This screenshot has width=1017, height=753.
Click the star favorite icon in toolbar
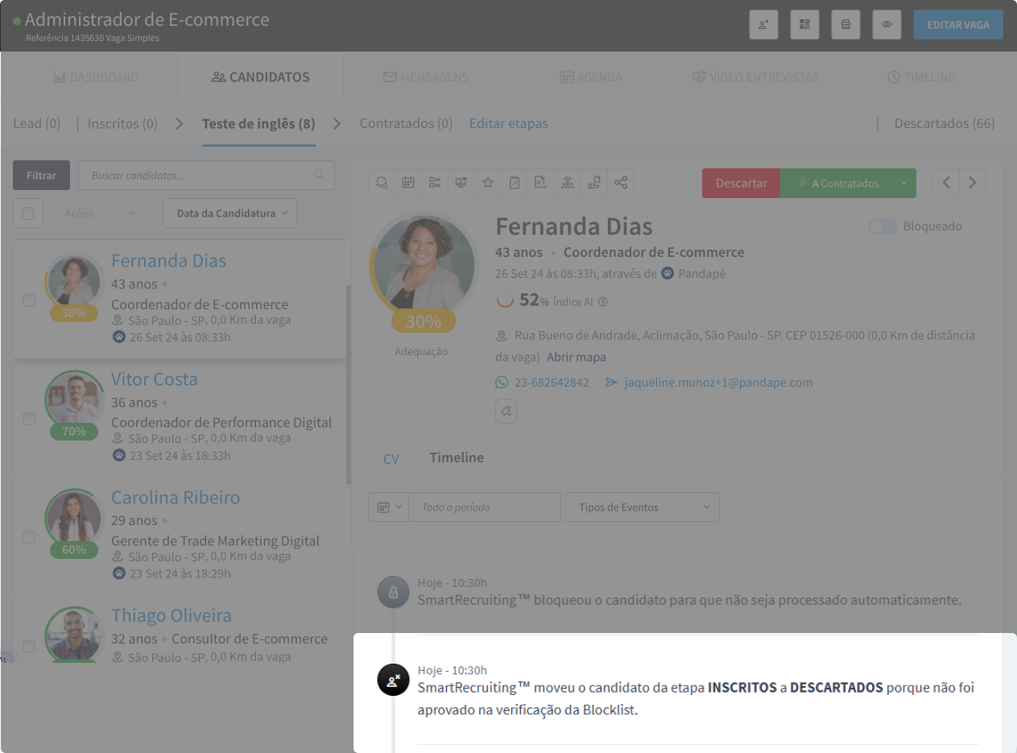(x=487, y=183)
